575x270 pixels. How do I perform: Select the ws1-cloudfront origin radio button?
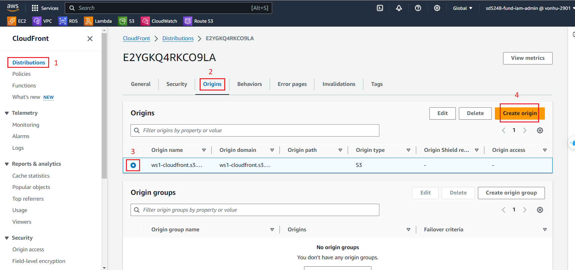[x=133, y=165]
